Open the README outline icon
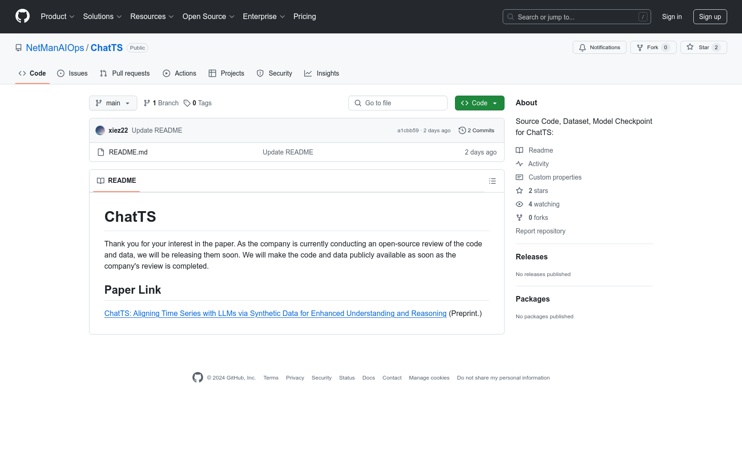The width and height of the screenshot is (742, 464). pyautogui.click(x=493, y=181)
